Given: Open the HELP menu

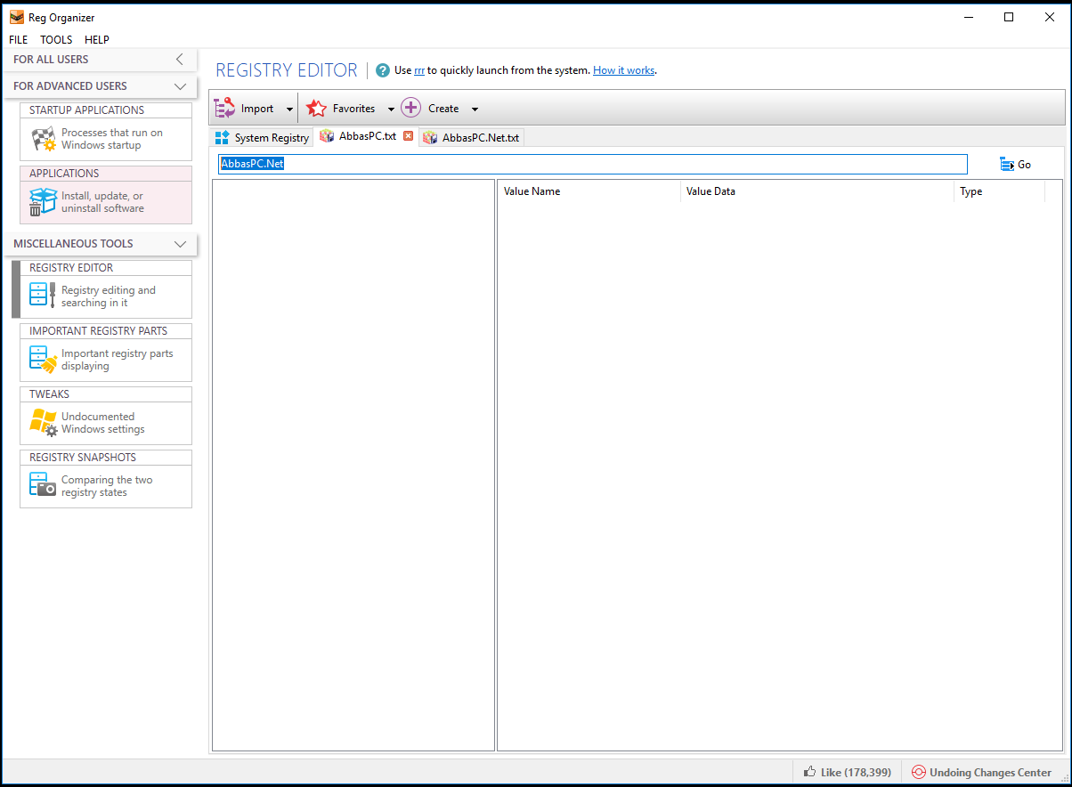Looking at the screenshot, I should tap(97, 40).
